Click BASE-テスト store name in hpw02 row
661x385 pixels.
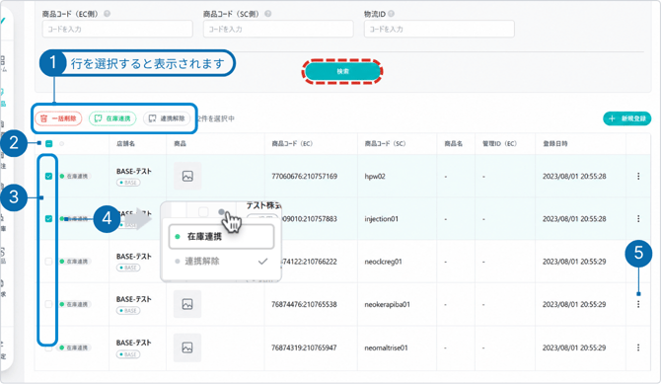(133, 171)
